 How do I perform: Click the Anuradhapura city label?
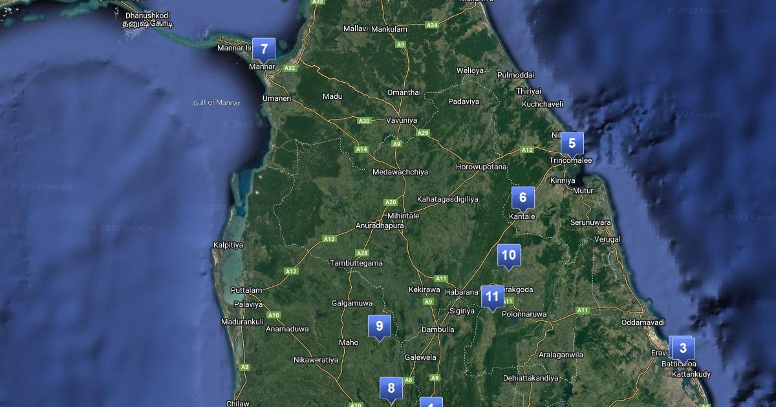[x=380, y=226]
